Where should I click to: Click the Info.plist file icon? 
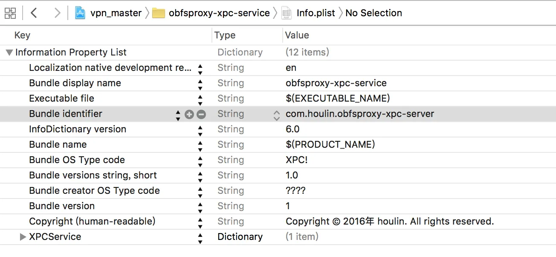(287, 13)
